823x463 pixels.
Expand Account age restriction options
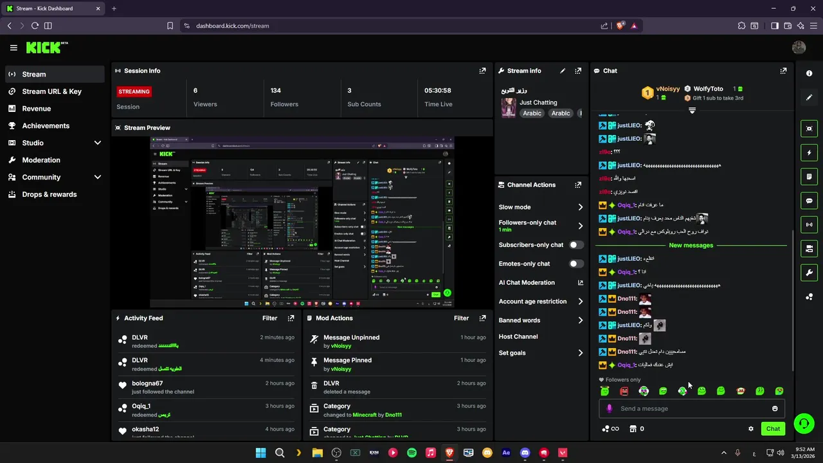tap(581, 302)
